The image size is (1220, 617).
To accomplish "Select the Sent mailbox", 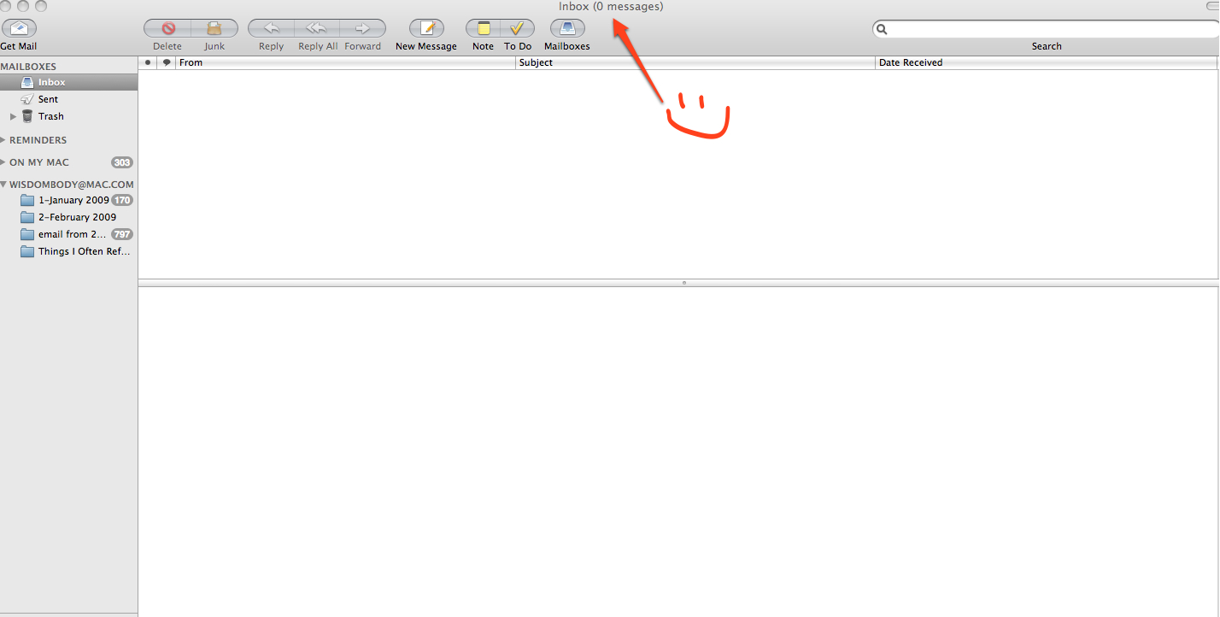I will click(x=48, y=99).
